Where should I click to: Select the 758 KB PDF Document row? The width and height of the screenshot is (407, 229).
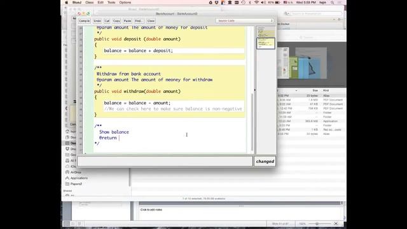tap(312, 108)
